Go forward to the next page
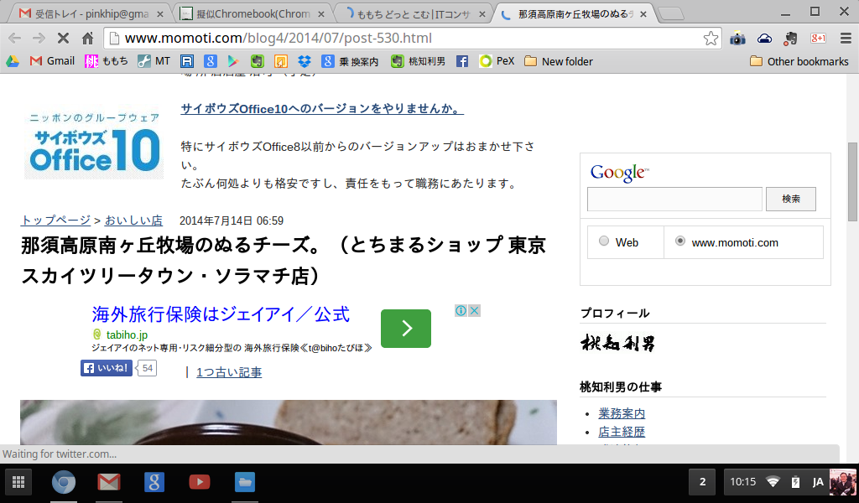 [x=39, y=38]
